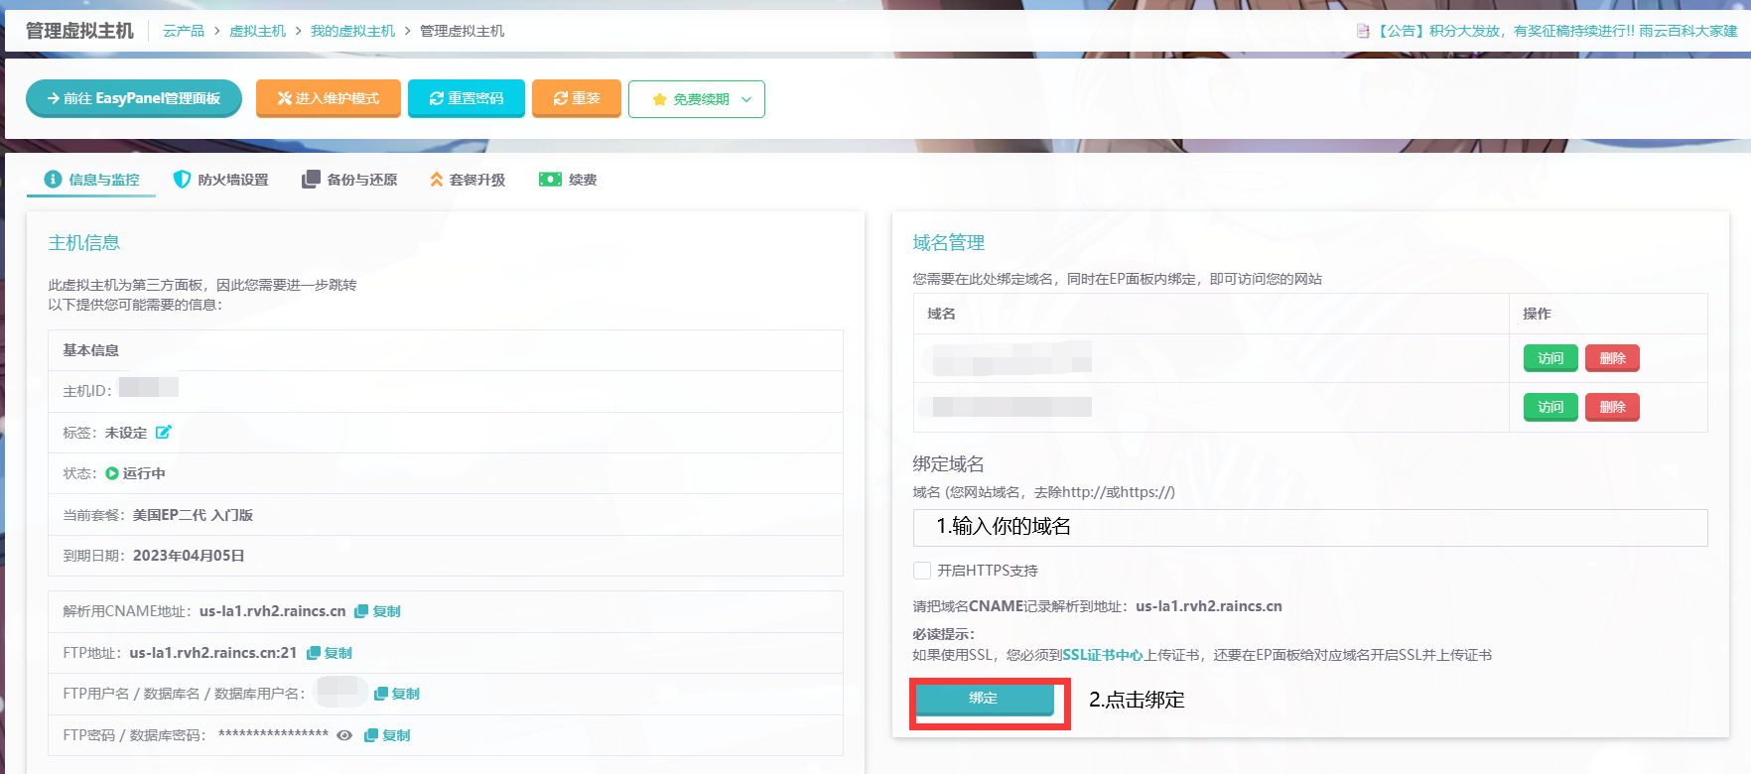The width and height of the screenshot is (1751, 774).
Task: Switch to the 防火墙设置 tab
Action: [x=221, y=180]
